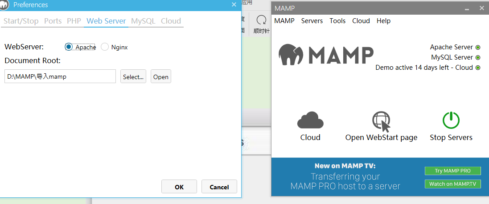Close the MAMP main window
489x204 pixels.
482,8
